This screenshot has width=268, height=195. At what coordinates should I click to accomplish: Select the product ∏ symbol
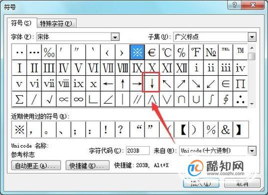coord(240,83)
